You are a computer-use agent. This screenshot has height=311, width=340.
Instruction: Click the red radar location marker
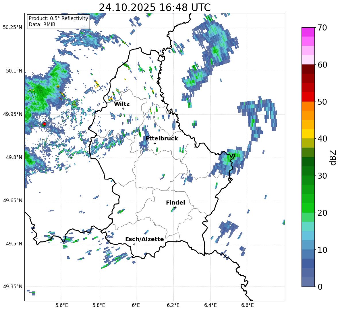click(45, 124)
